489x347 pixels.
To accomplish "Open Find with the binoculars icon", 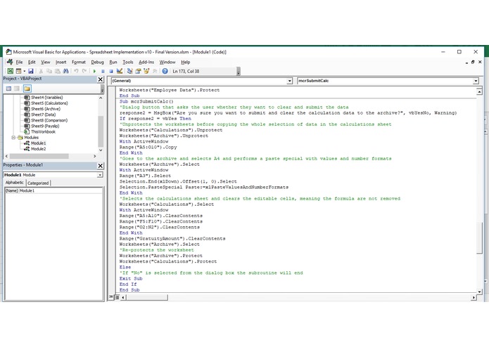I will point(65,71).
